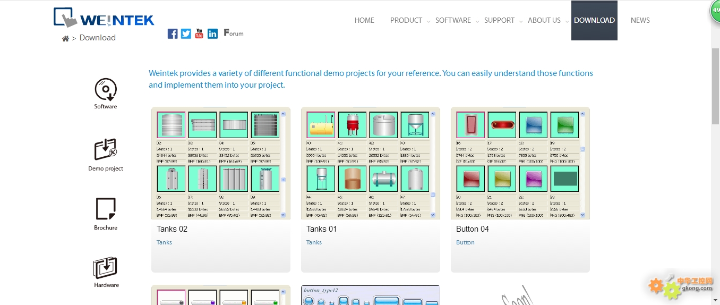The image size is (720, 305).
Task: Click the Button category link under Button 04
Action: pos(465,242)
